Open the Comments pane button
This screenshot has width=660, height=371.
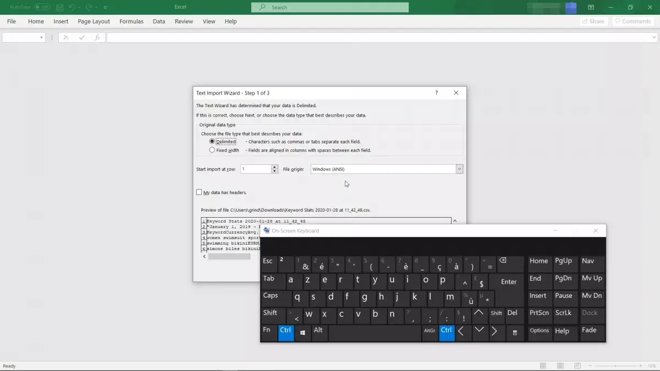(x=632, y=21)
